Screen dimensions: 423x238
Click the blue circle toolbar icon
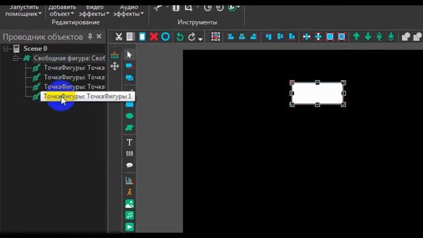coord(165,37)
